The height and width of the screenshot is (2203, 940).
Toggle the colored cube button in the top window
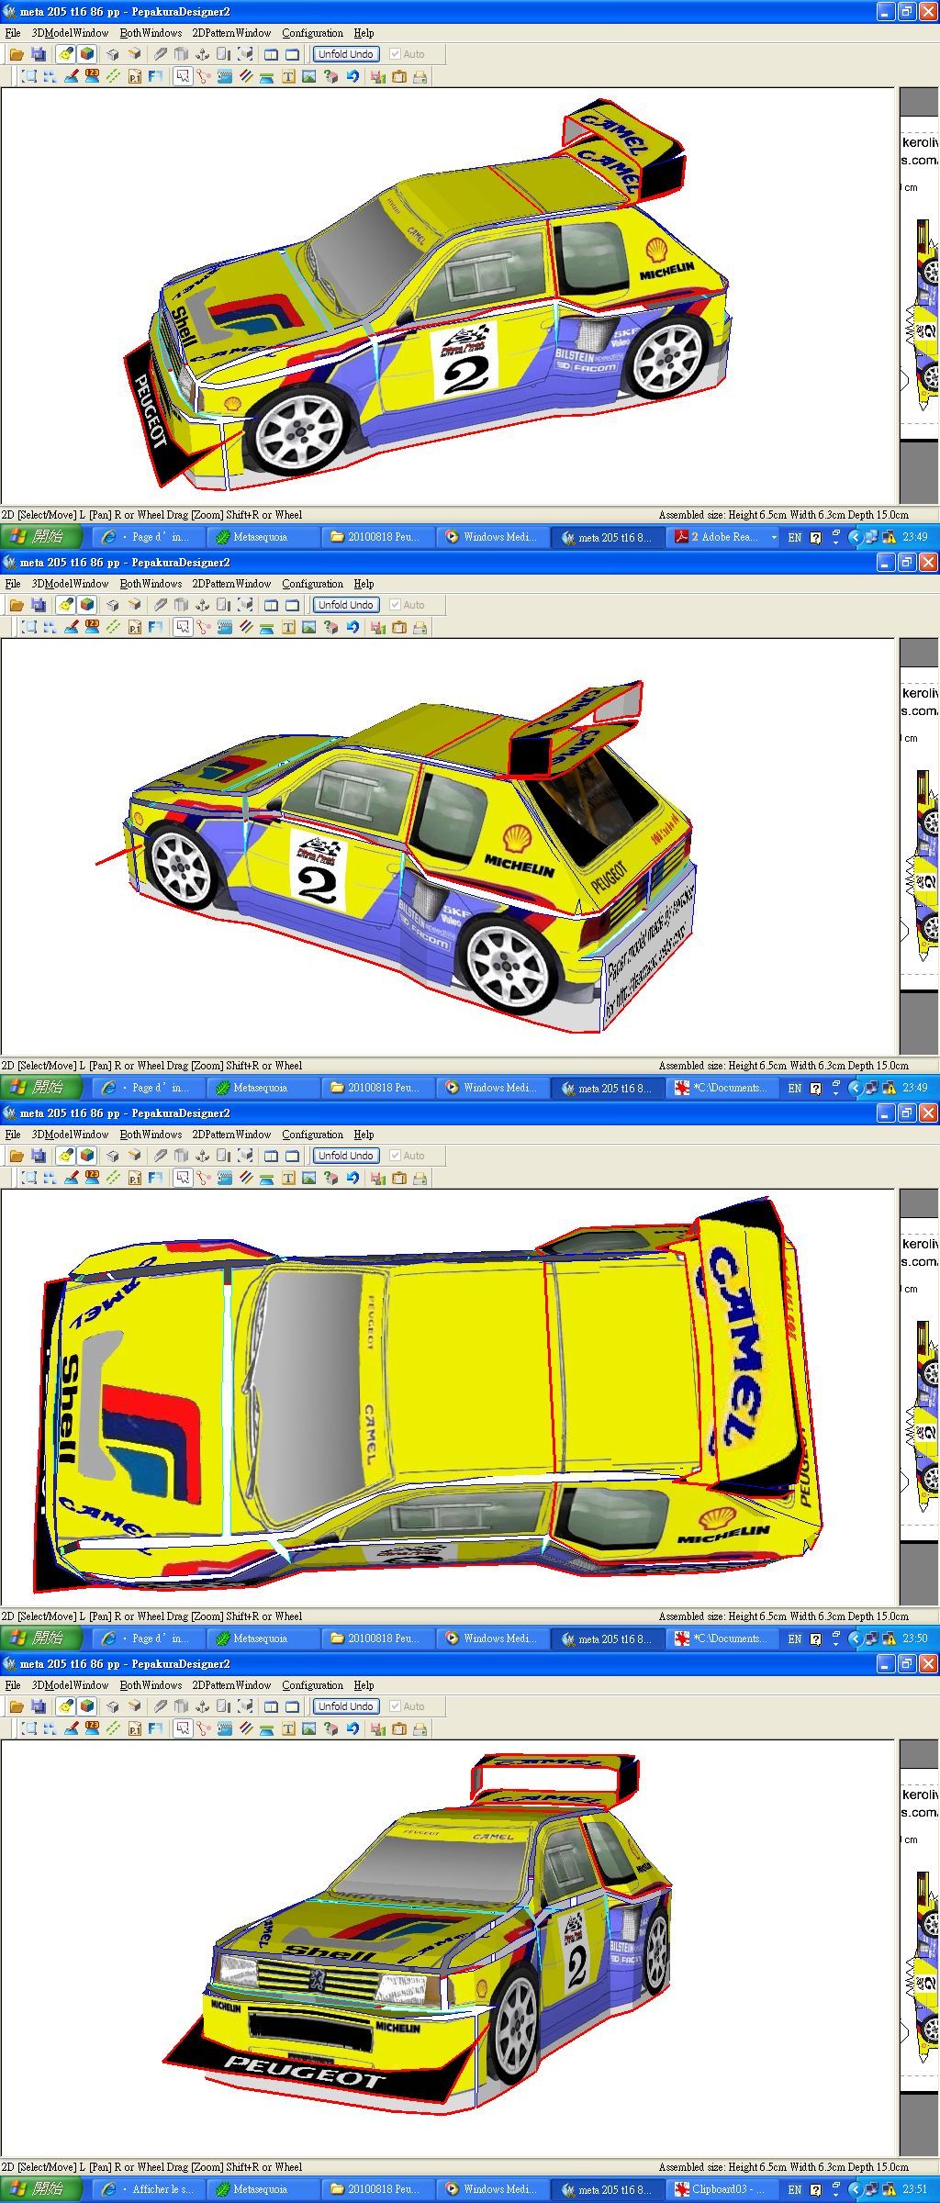click(x=87, y=54)
